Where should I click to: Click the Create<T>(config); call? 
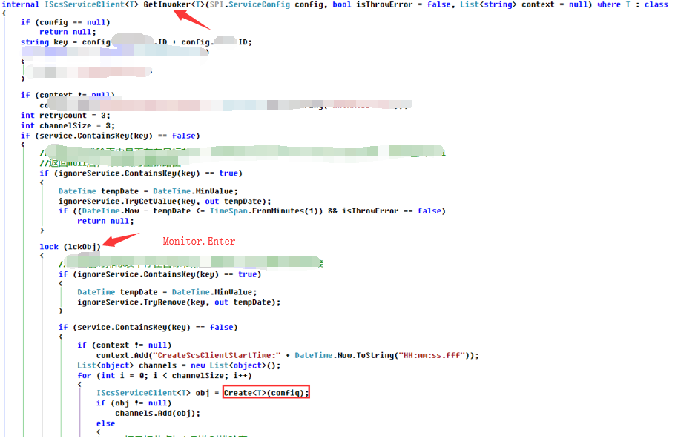point(266,393)
